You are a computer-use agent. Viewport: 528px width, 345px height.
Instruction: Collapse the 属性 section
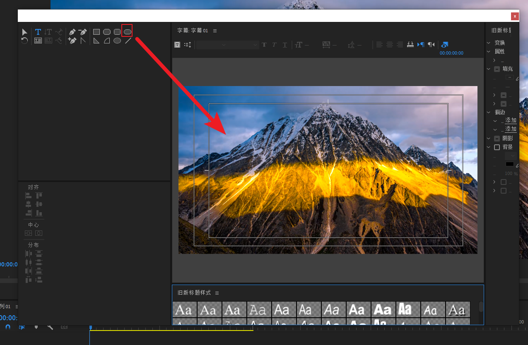pos(489,52)
